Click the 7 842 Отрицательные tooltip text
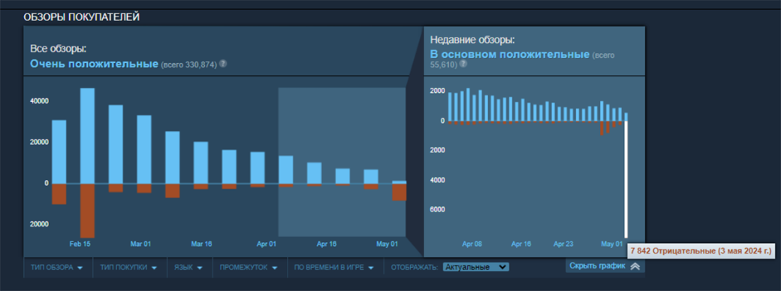 (x=701, y=250)
